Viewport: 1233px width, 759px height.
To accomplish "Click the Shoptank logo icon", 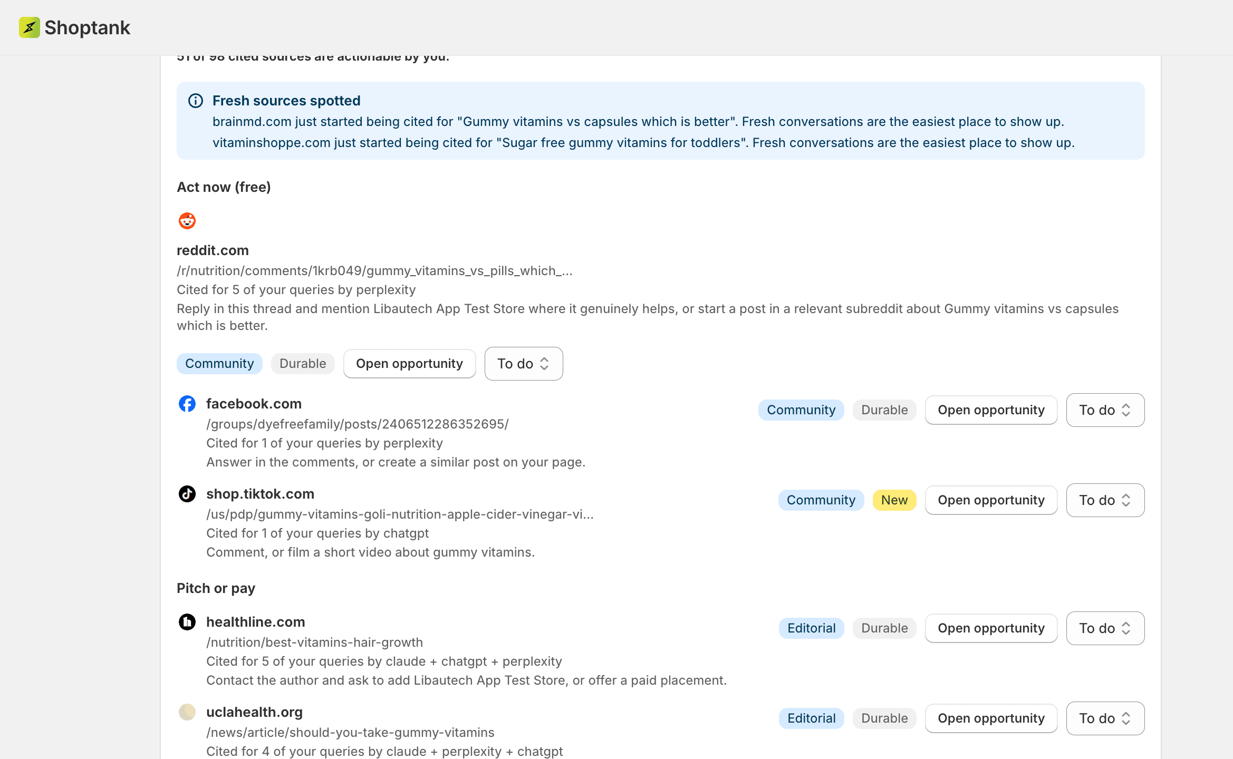I will (x=30, y=27).
